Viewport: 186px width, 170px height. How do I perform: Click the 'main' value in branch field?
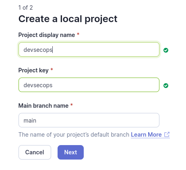pos(30,121)
